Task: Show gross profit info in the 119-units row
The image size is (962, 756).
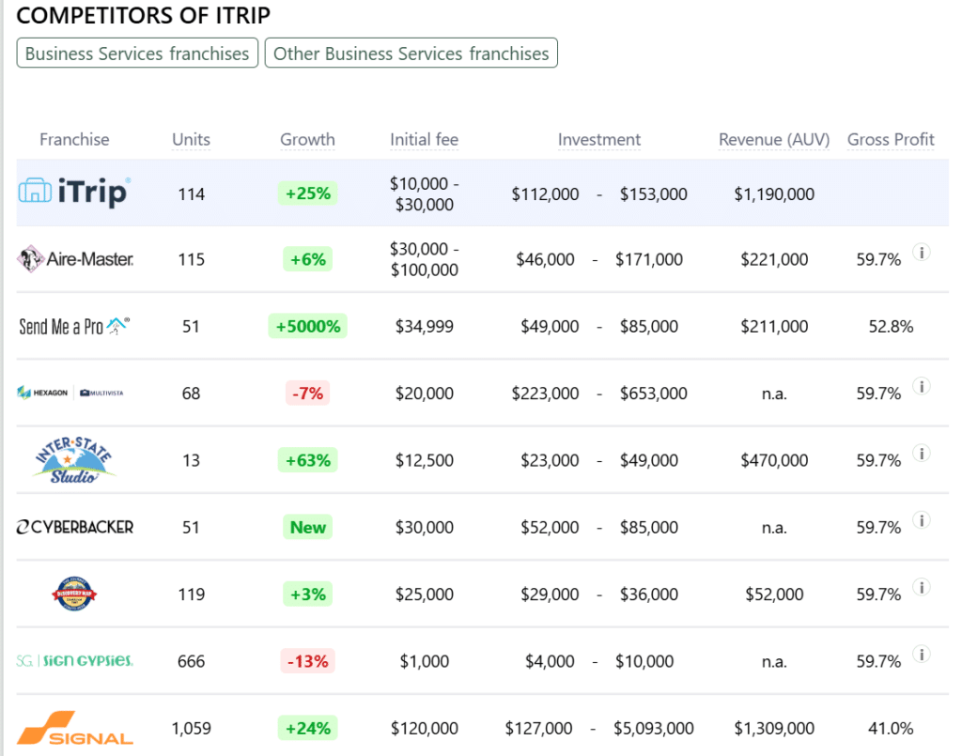Action: click(x=922, y=587)
